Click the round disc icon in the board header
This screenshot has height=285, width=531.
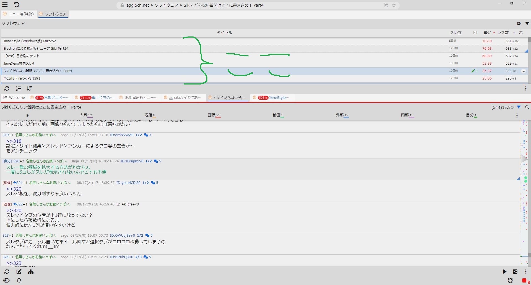(519, 23)
